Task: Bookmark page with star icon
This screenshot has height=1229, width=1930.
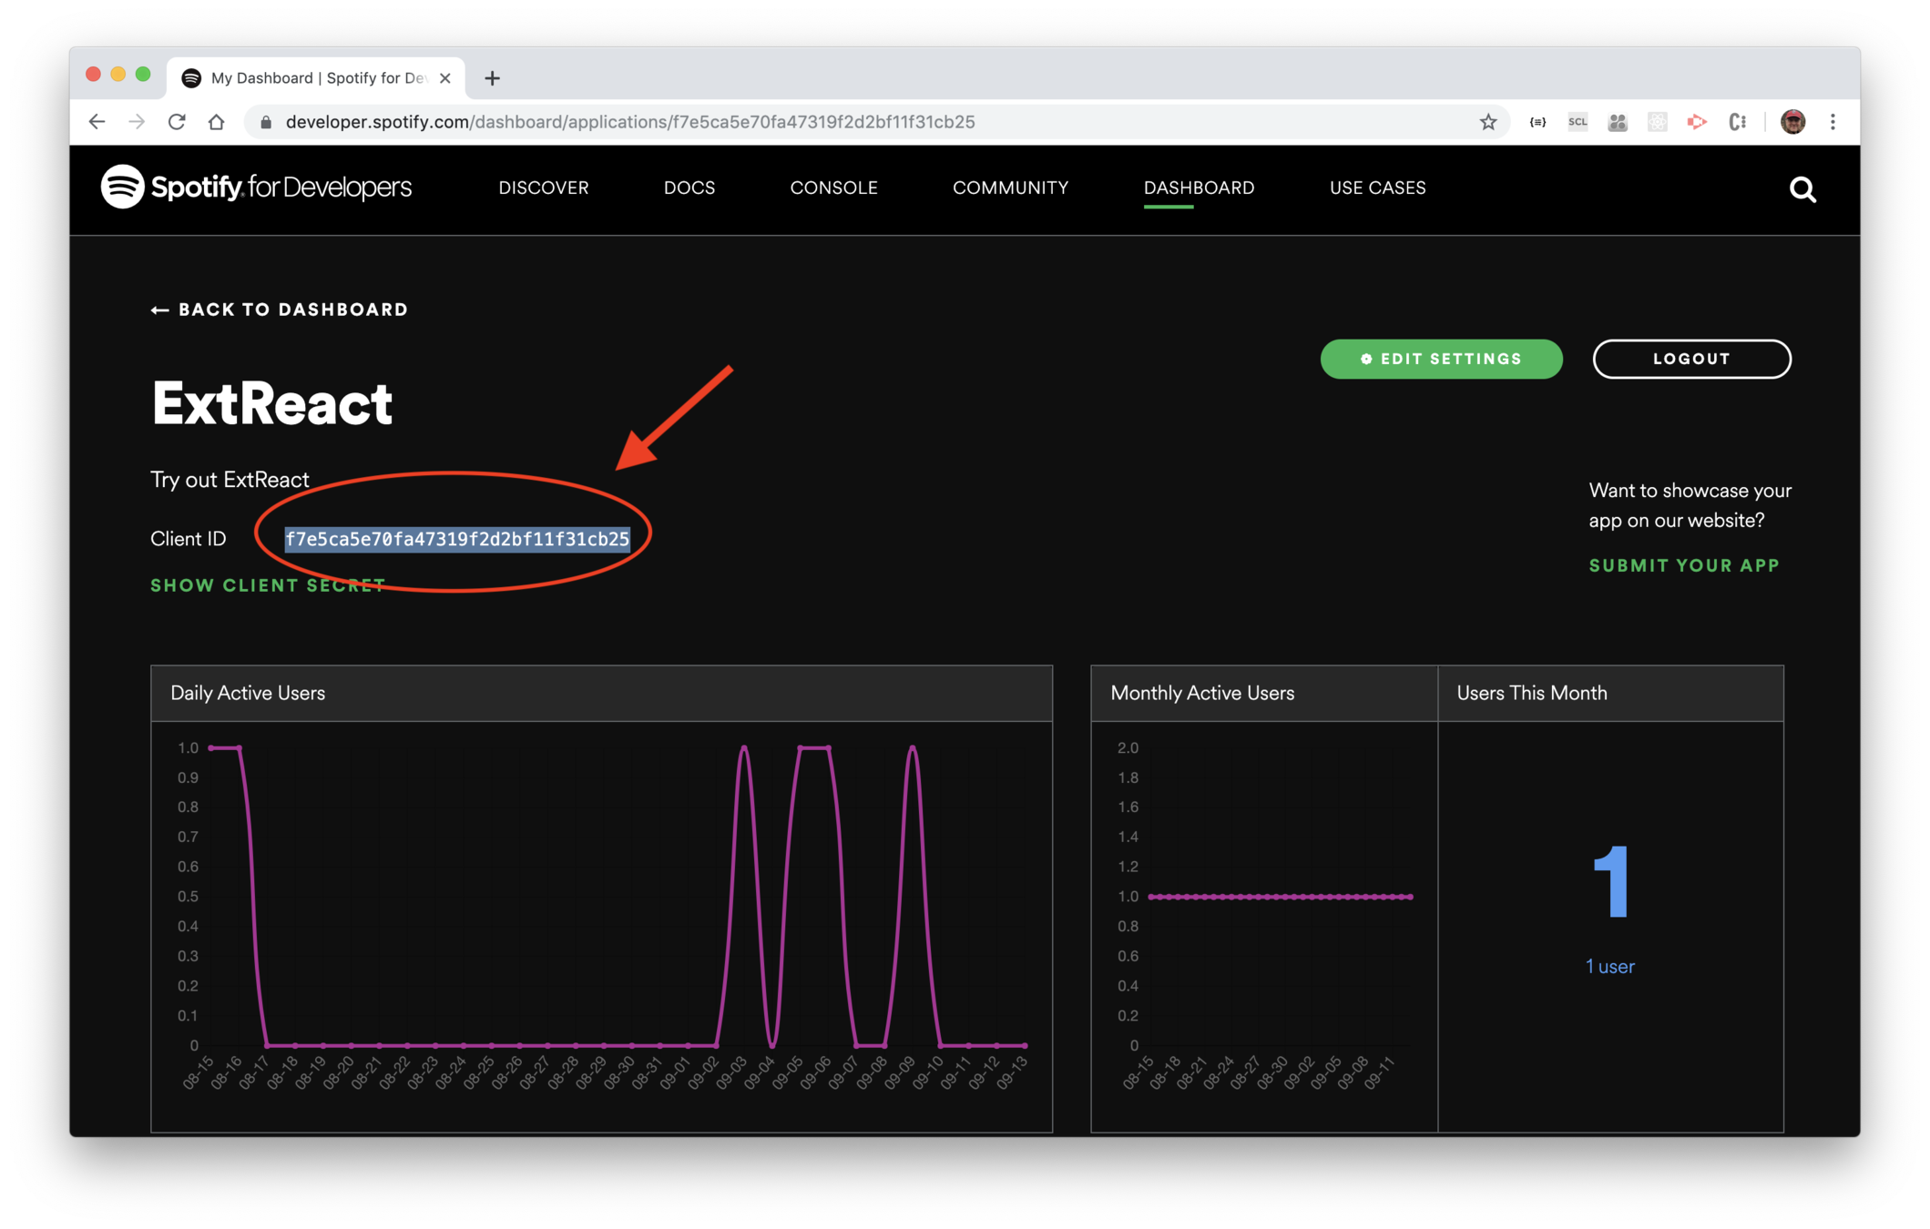Action: click(1488, 122)
